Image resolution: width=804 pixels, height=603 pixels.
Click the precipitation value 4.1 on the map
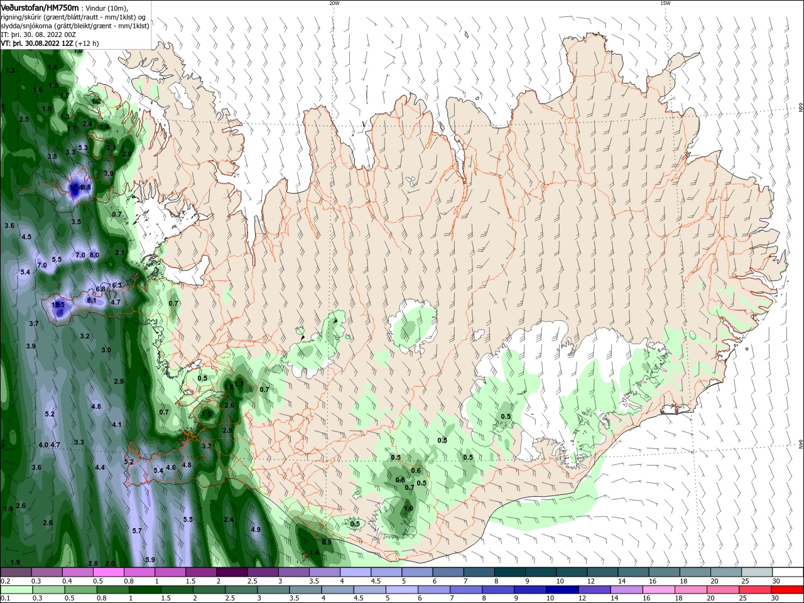117,425
